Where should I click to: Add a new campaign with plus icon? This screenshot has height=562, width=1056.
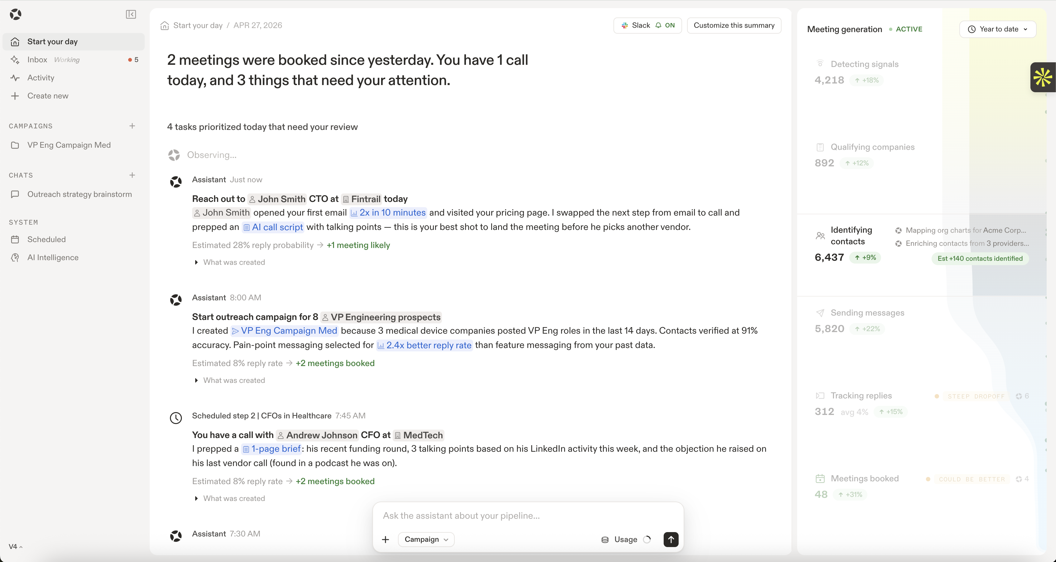[132, 126]
